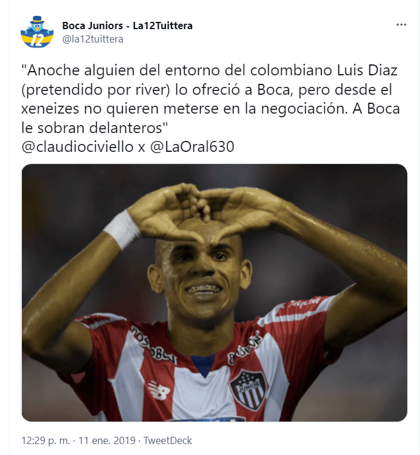Click the tweet's closing line 'le sobran delanteros'
This screenshot has height=455, width=420.
pyautogui.click(x=95, y=128)
